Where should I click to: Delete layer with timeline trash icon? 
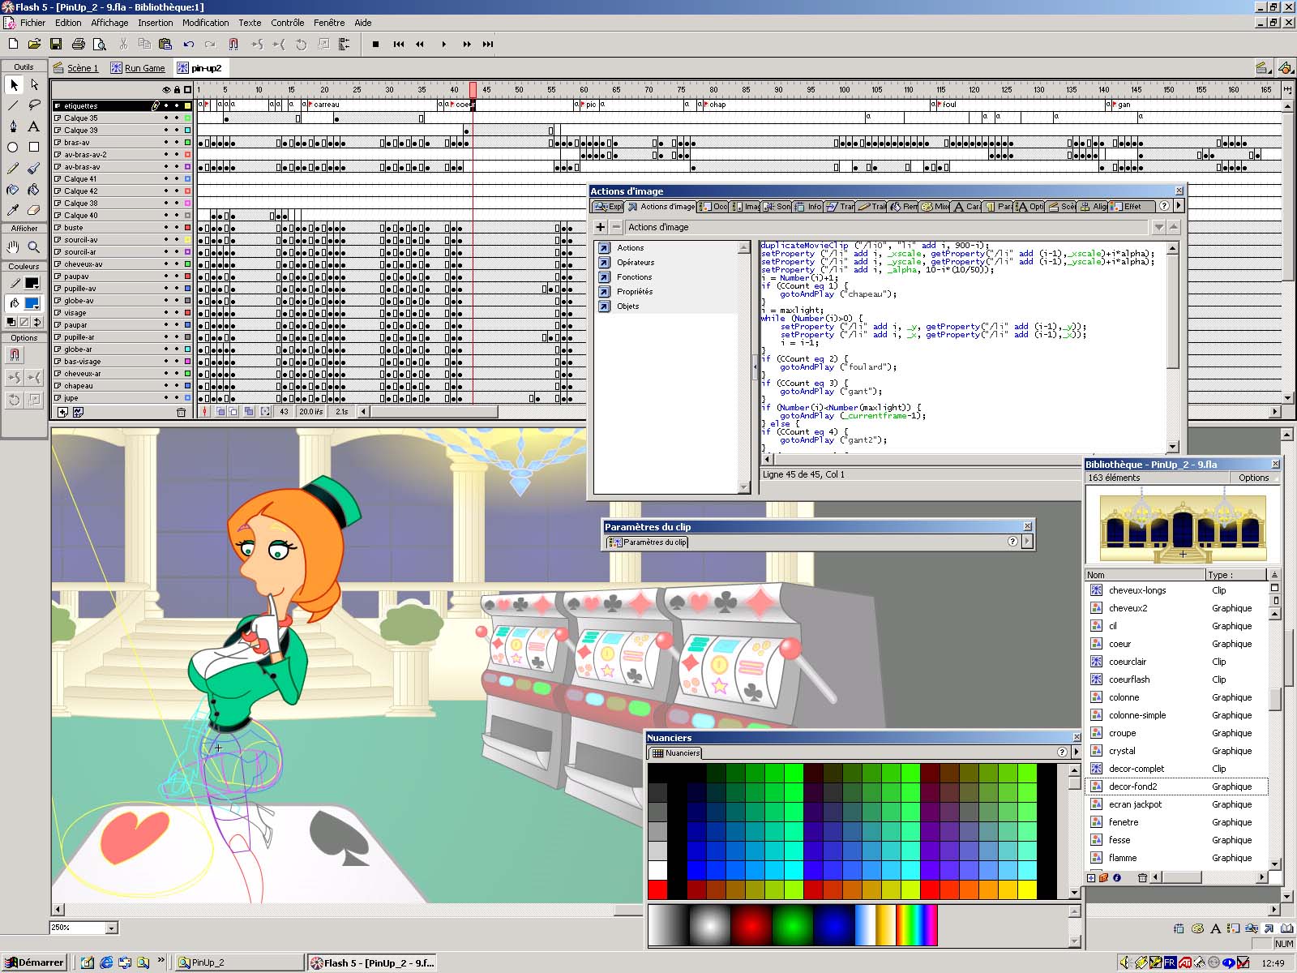[x=181, y=412]
